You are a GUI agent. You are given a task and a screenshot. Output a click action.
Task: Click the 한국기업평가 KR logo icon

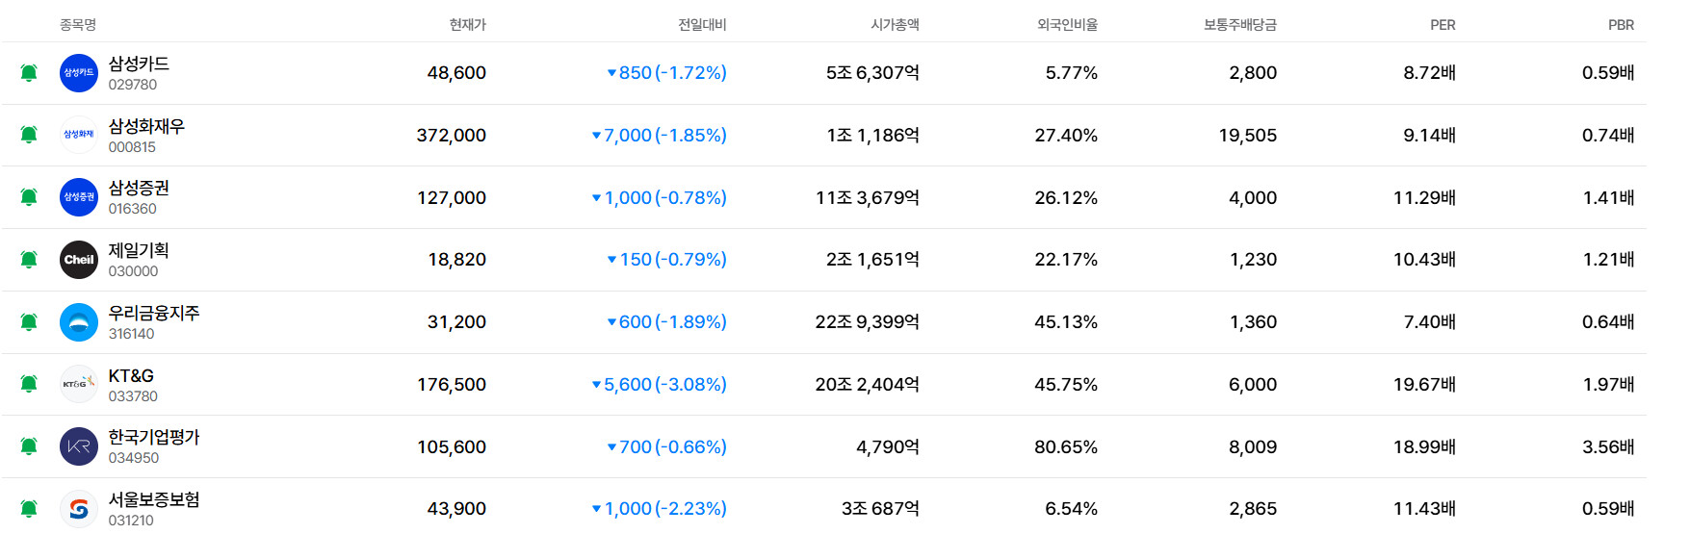[79, 446]
